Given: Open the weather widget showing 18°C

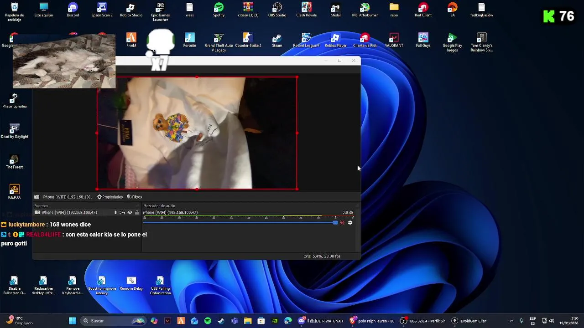Looking at the screenshot, I should click(20, 321).
